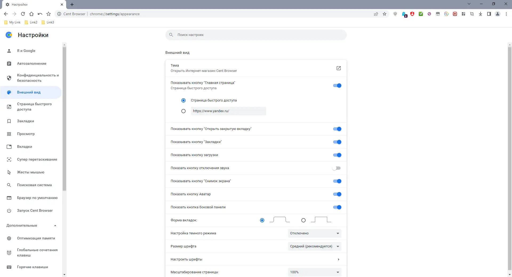The height and width of the screenshot is (277, 512).
Task: Open the Настроить шрифты submenu
Action: pyautogui.click(x=338, y=259)
